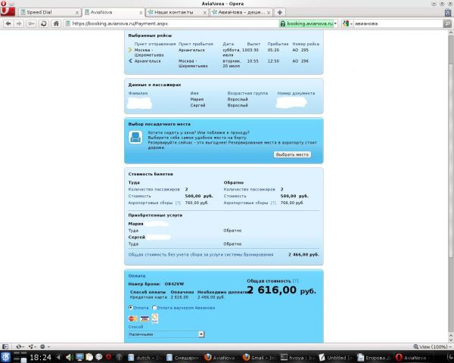Go back with the Back arrow
454x363 pixels.
pyautogui.click(x=8, y=23)
